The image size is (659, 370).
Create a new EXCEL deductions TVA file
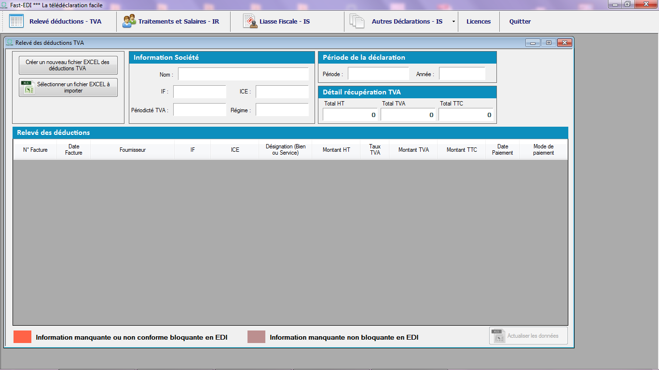coord(68,65)
